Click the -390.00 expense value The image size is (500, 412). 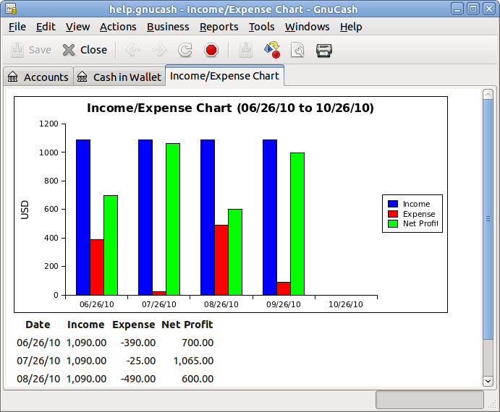coord(138,343)
